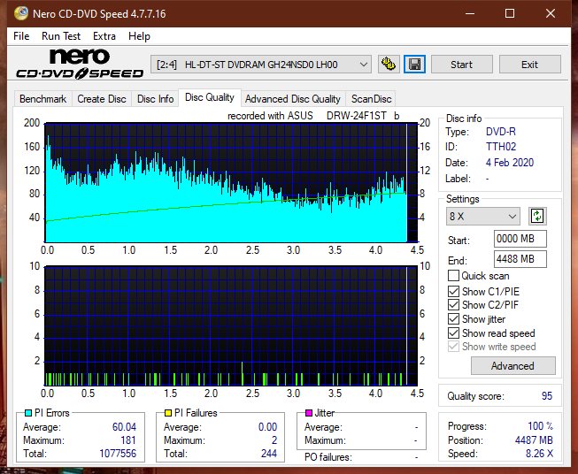The width and height of the screenshot is (578, 474).
Task: Switch to the Create Disc tab
Action: tap(102, 99)
